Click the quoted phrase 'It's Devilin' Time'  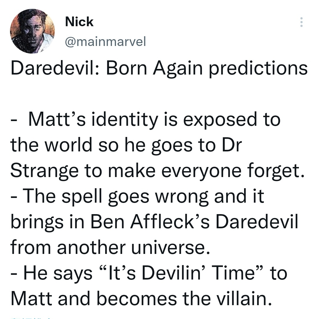pyautogui.click(x=181, y=273)
